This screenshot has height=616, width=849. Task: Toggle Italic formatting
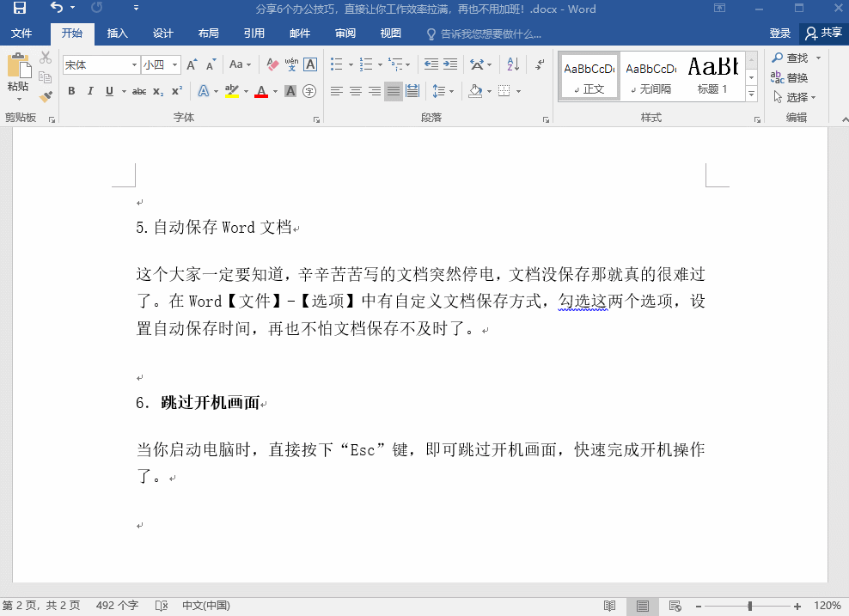(90, 91)
